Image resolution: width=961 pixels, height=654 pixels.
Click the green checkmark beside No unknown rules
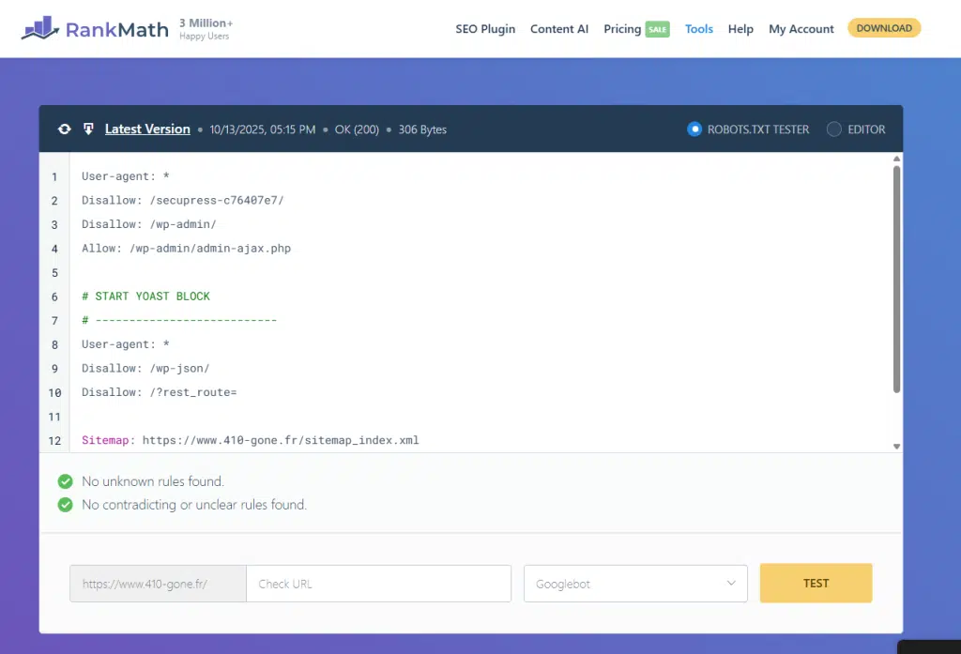coord(65,481)
